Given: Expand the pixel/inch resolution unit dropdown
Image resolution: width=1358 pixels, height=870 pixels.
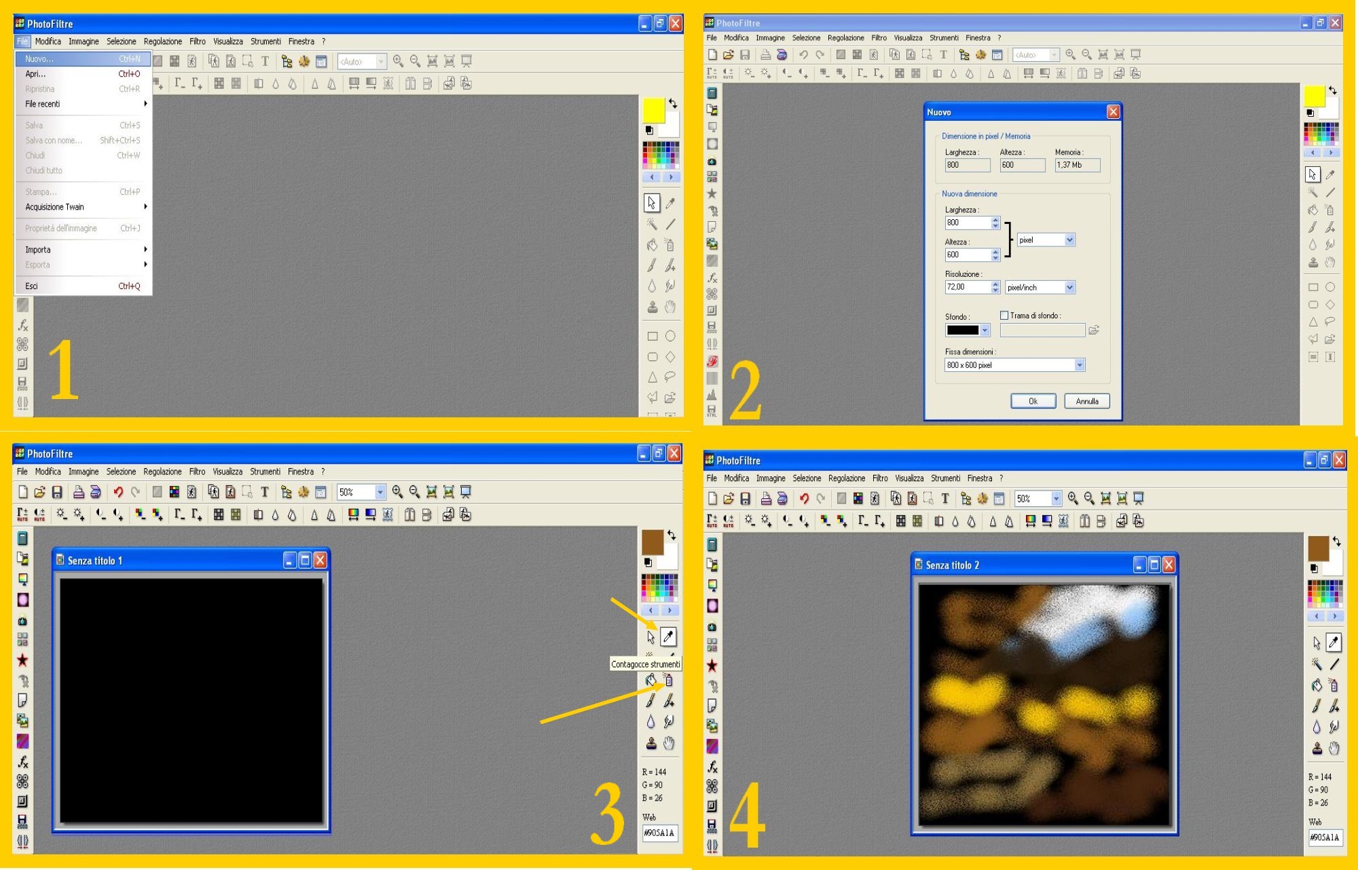Looking at the screenshot, I should [x=1069, y=288].
